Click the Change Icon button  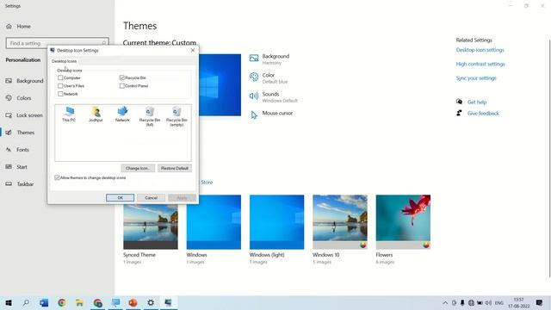point(138,169)
